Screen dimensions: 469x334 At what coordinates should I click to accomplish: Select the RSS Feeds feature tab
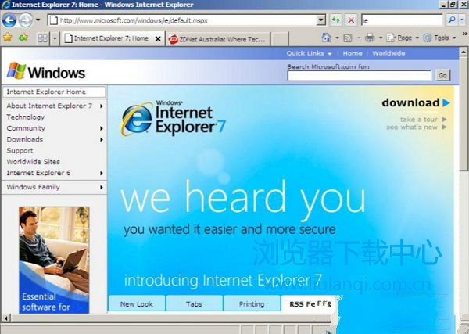[310, 303]
